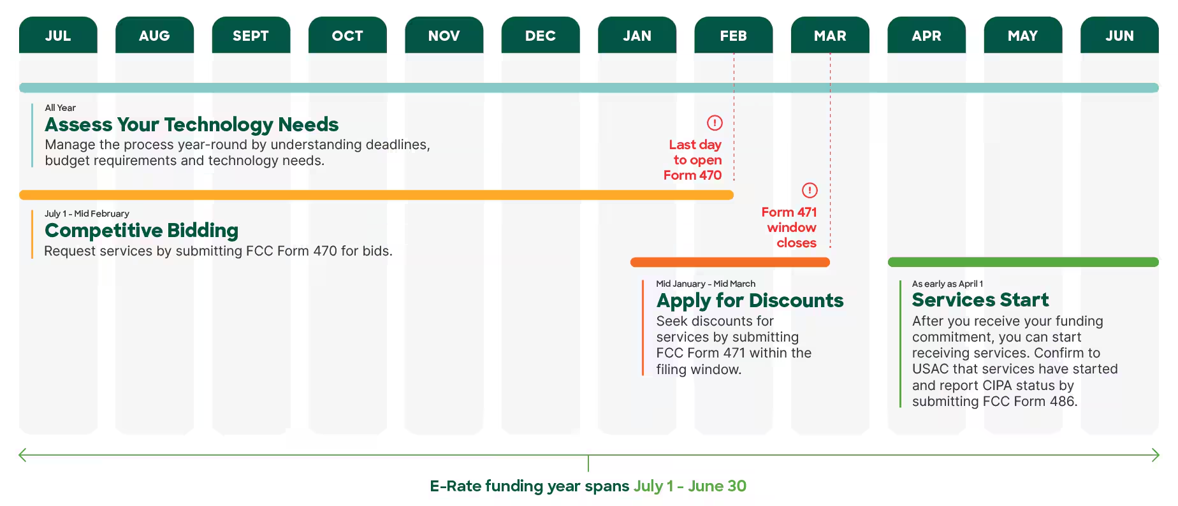Select the APR month tab
The width and height of the screenshot is (1178, 506).
(927, 35)
